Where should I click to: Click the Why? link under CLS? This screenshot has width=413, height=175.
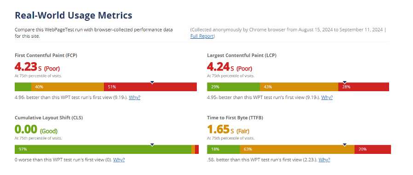pyautogui.click(x=119, y=160)
